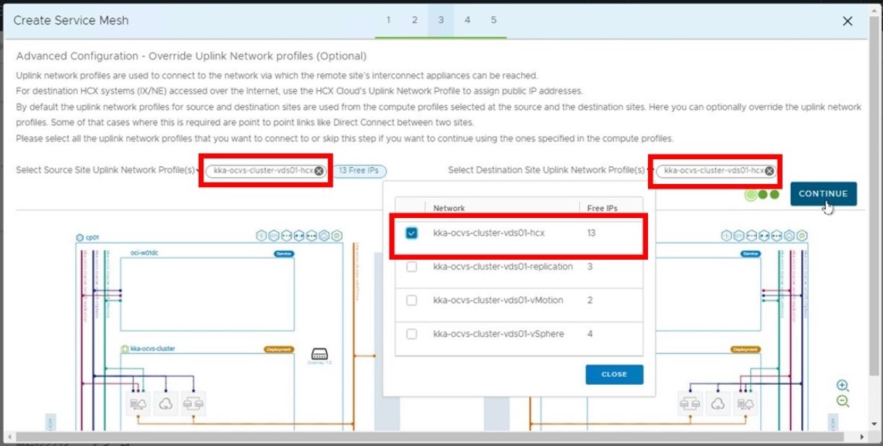Close the Create Service Mesh dialog
Screen dimensions: 883x446
pyautogui.click(x=847, y=21)
